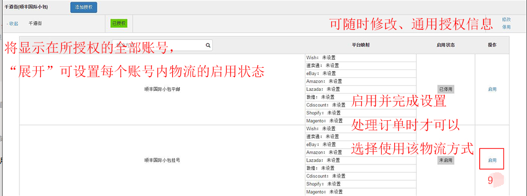Click 速卖通 mapping in 顺丰国际小包平邮 row
This screenshot has width=527, height=196.
tap(361, 66)
